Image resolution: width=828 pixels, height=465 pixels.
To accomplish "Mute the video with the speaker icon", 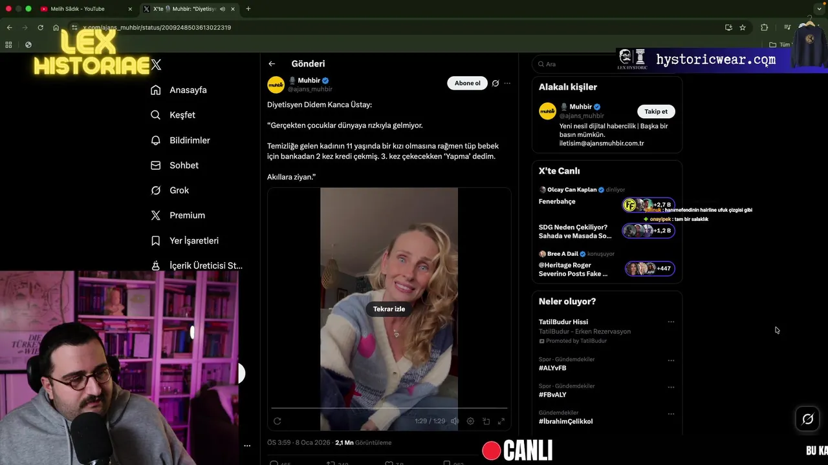I will 455,421.
